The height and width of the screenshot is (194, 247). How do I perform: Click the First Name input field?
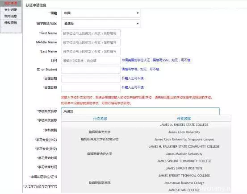91,33
